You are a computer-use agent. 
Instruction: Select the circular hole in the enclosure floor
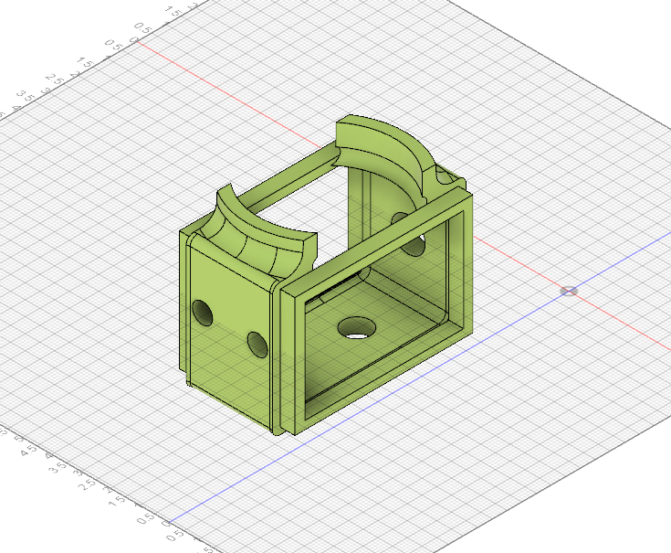click(x=357, y=328)
